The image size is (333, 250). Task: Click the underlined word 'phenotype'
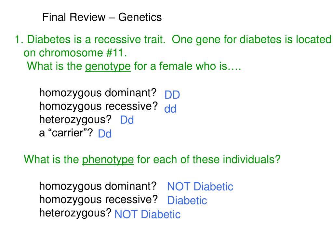108,160
